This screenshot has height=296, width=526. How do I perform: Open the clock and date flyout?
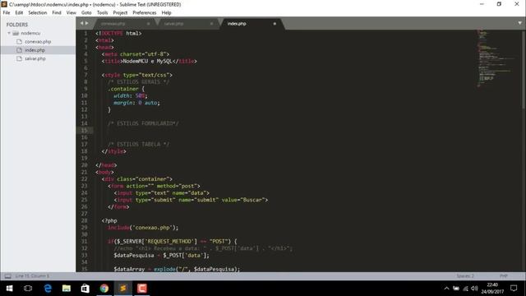tap(492, 289)
